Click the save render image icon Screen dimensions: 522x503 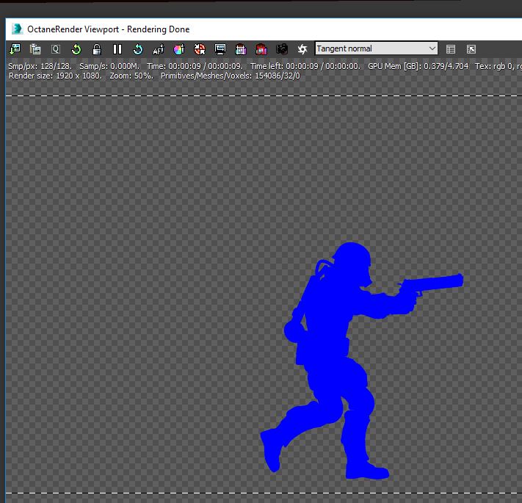point(15,49)
